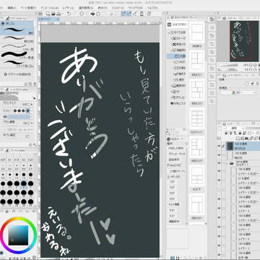This screenshot has width=260, height=260.
Task: Click the Scale/Rotate transform icon in command bar
Action: click(x=97, y=14)
